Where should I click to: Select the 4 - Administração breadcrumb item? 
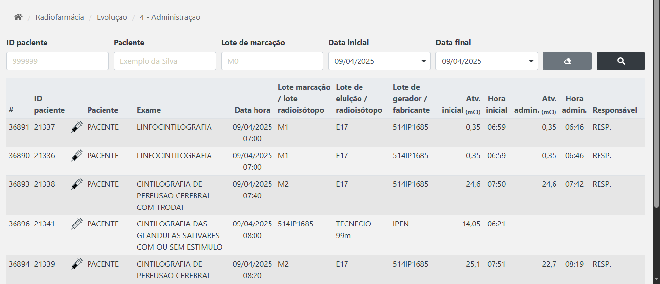click(170, 17)
